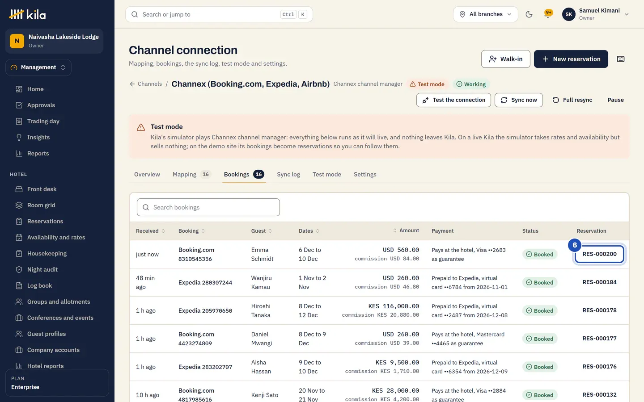The width and height of the screenshot is (644, 402).
Task: Open Trading day page
Action: 57,121
